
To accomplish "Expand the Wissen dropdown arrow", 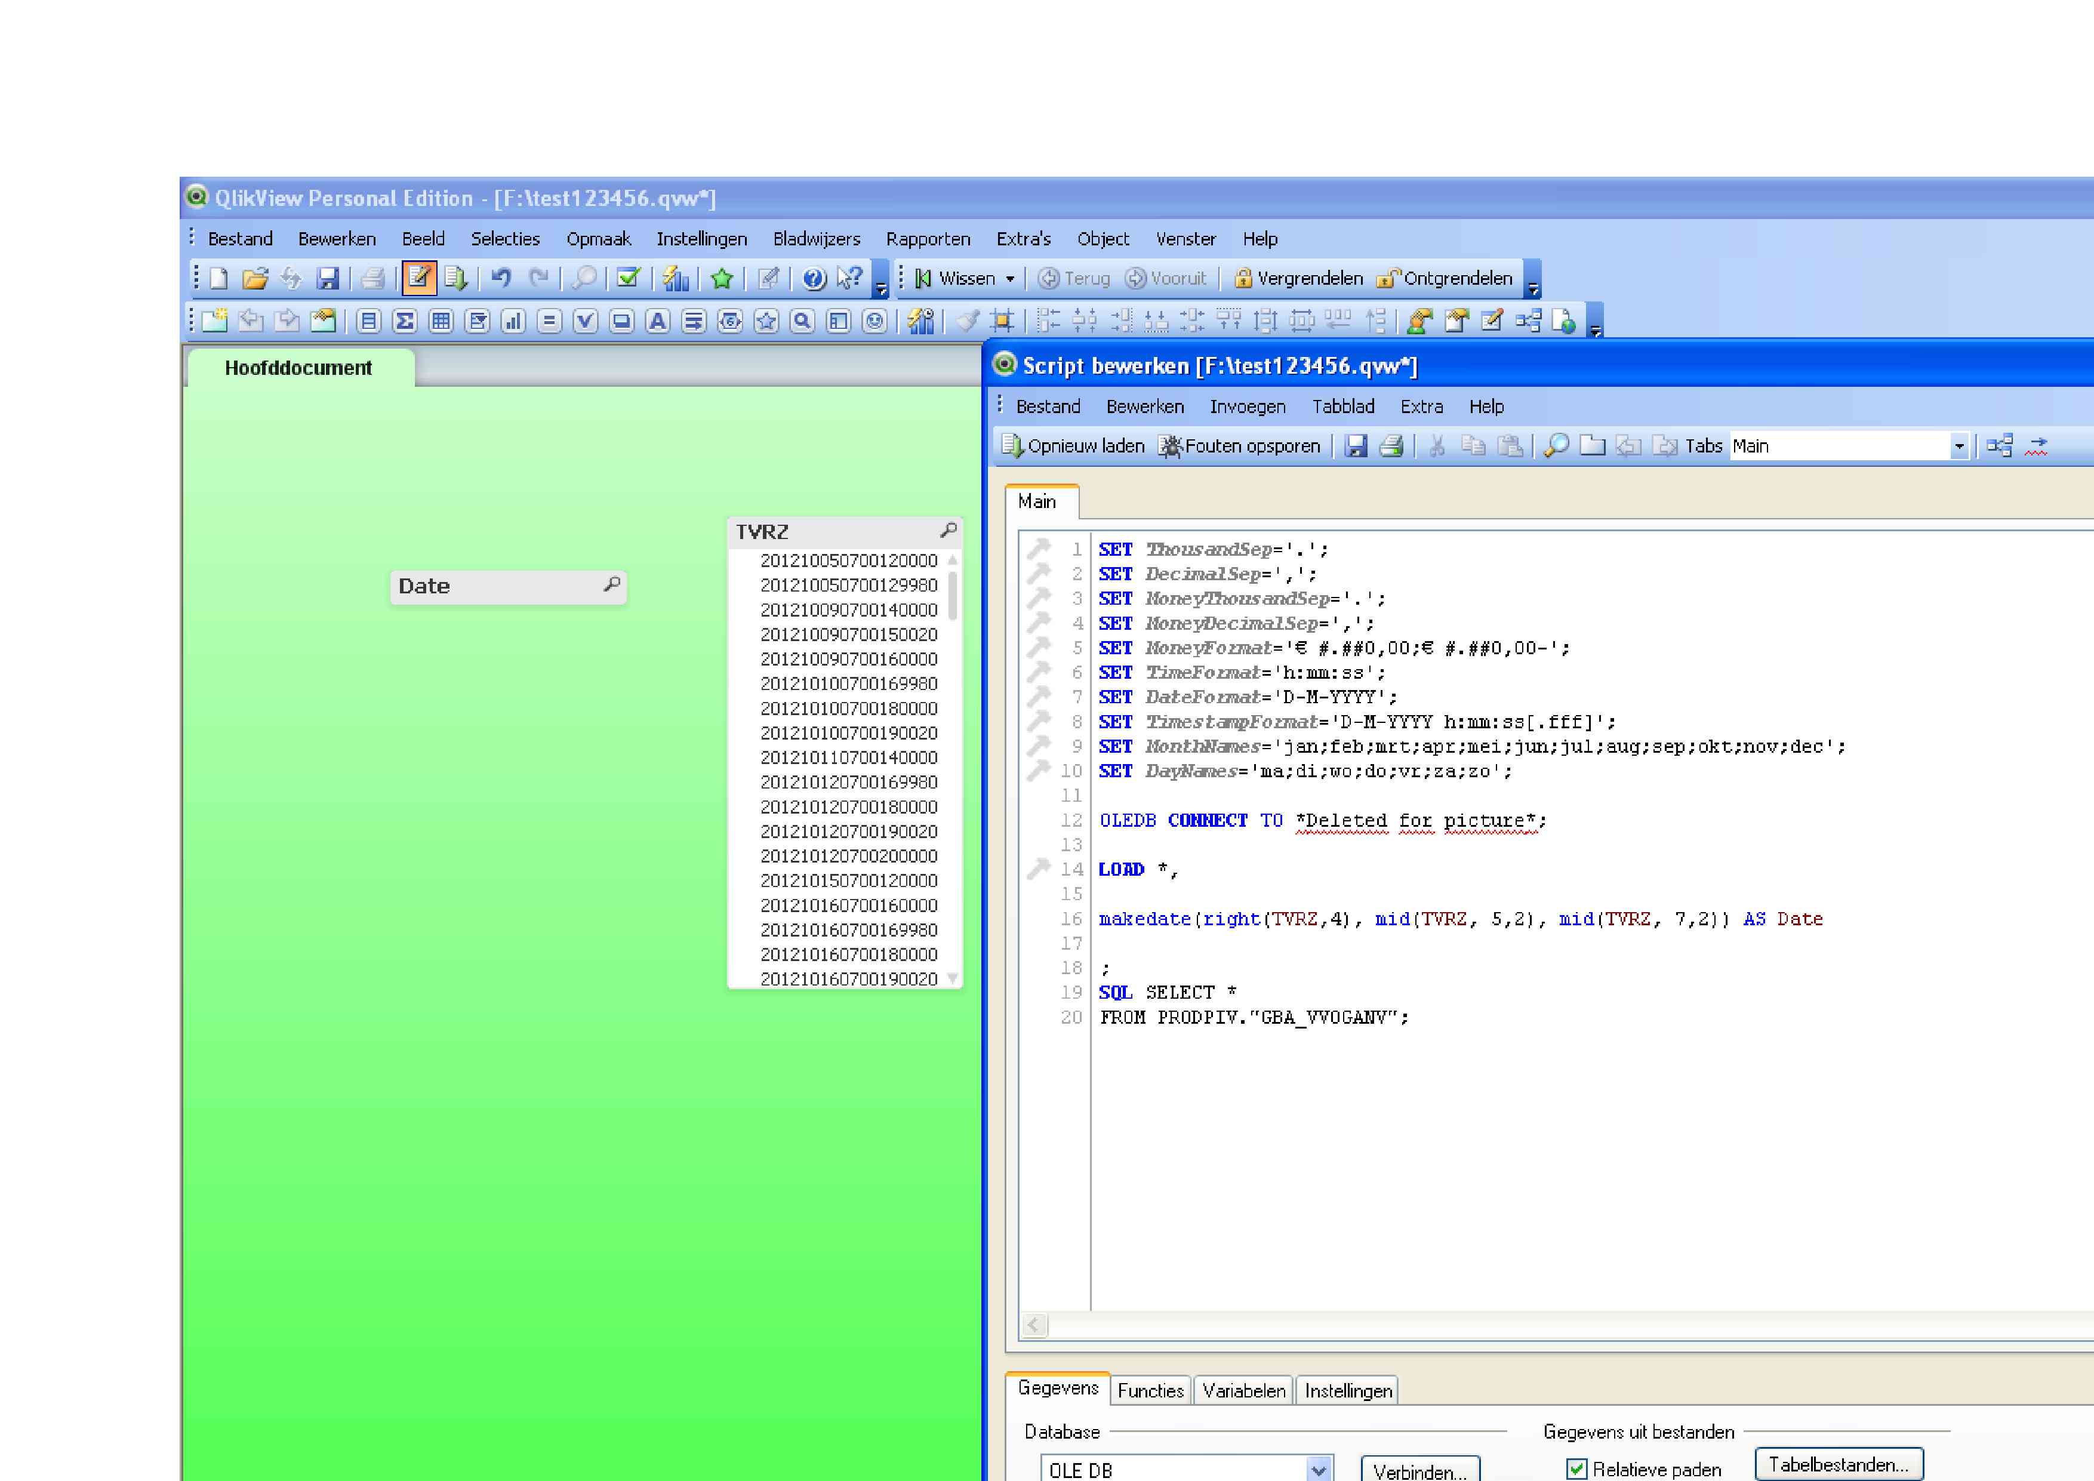I will tap(1009, 279).
